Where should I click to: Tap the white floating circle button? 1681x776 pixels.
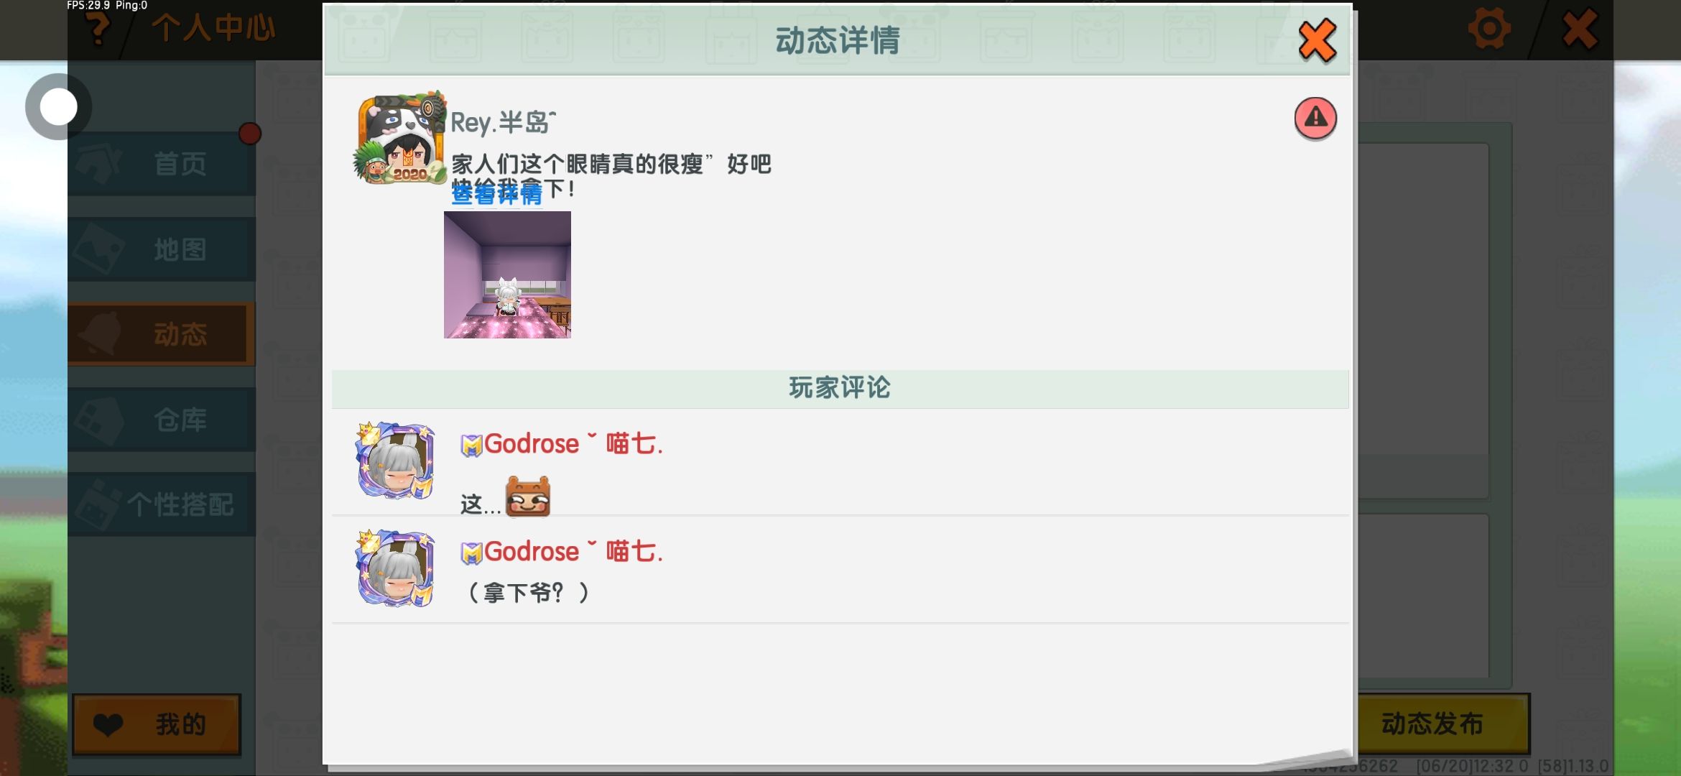[58, 107]
